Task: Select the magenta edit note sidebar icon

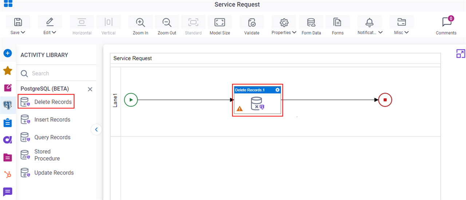Action: pos(8,88)
